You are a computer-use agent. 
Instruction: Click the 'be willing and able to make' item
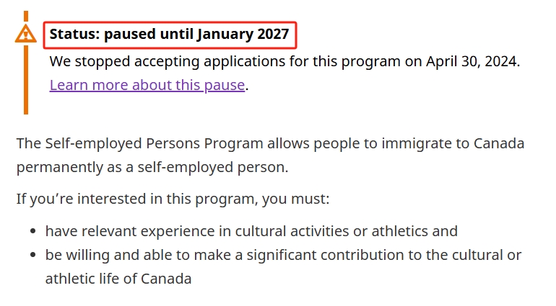(283, 255)
